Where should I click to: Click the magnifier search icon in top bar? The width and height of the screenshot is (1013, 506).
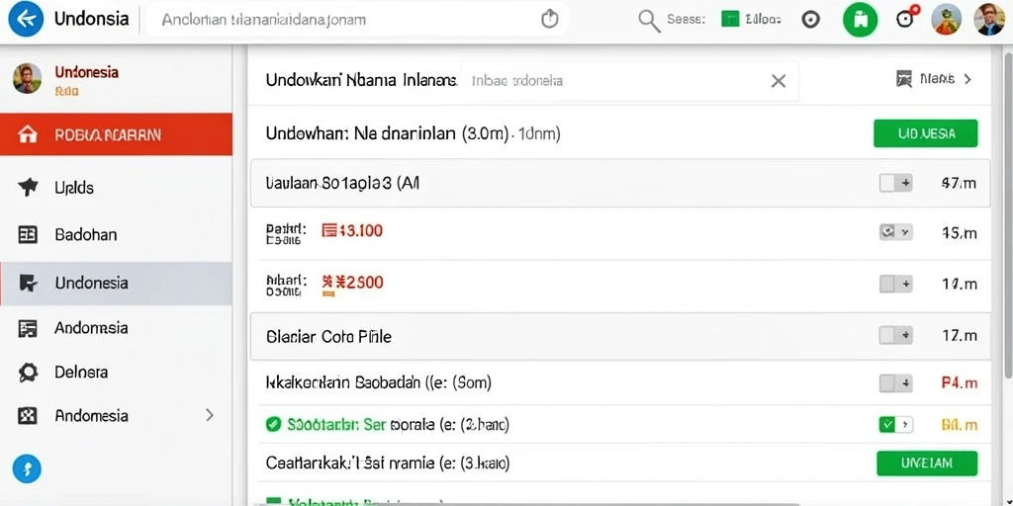click(x=649, y=20)
